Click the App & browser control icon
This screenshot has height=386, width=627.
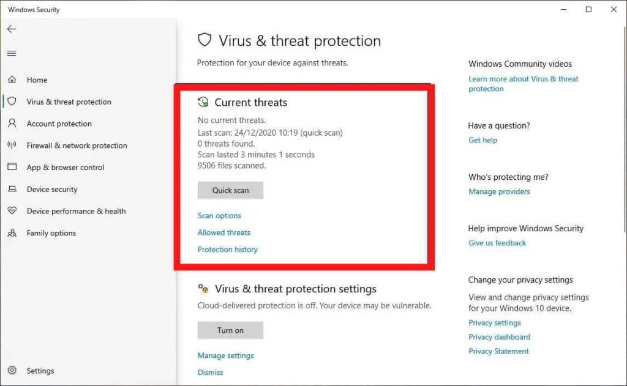[12, 167]
